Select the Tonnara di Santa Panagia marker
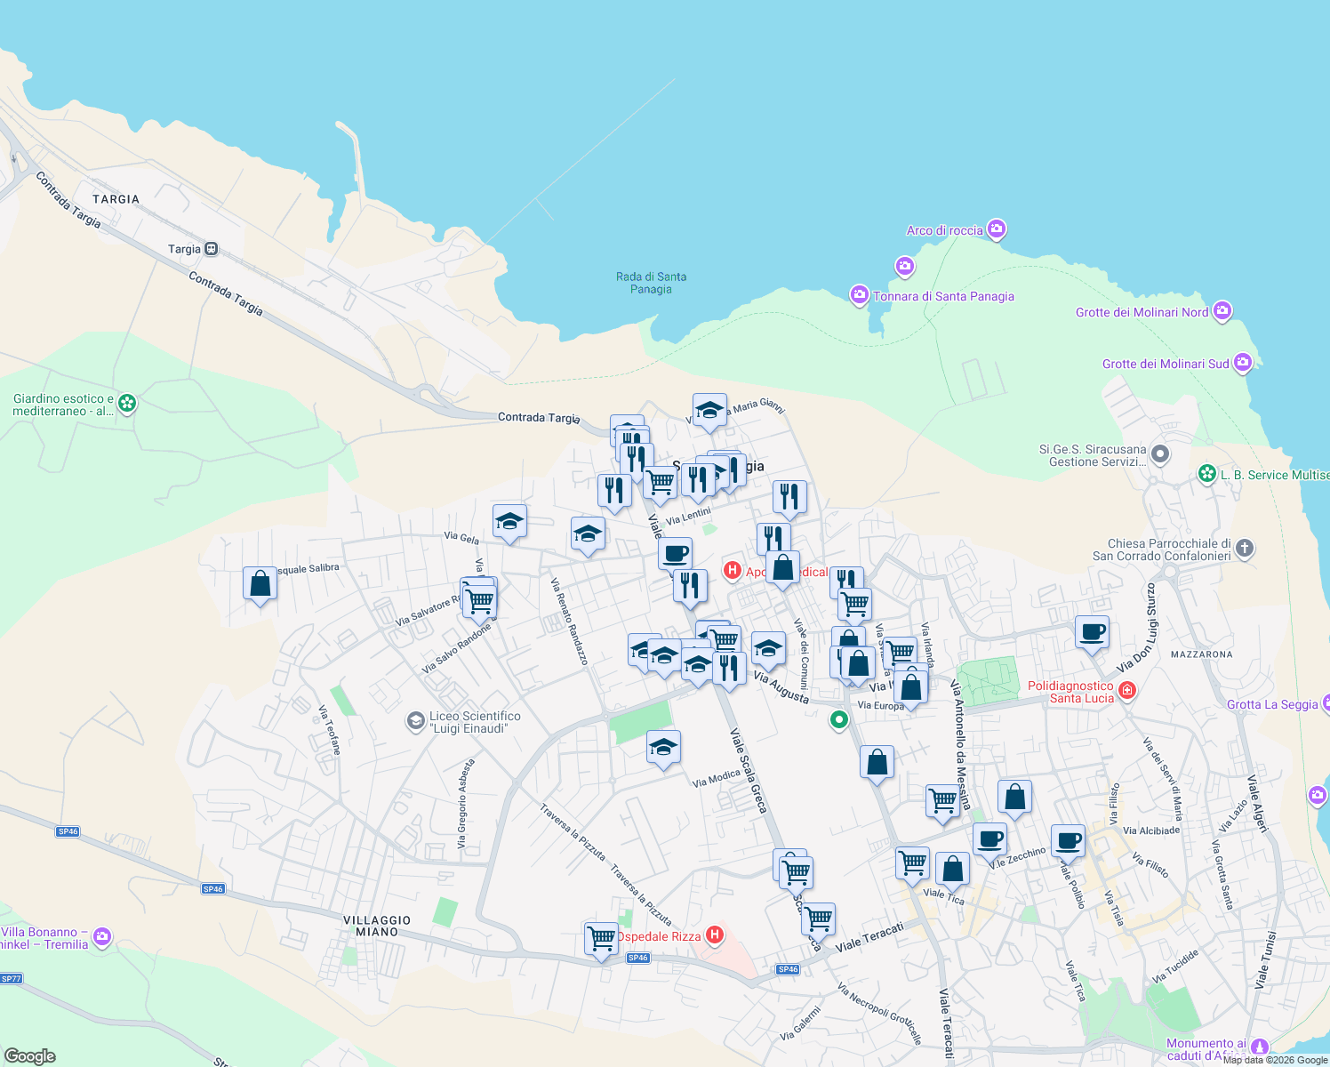The width and height of the screenshot is (1330, 1067). point(860,294)
